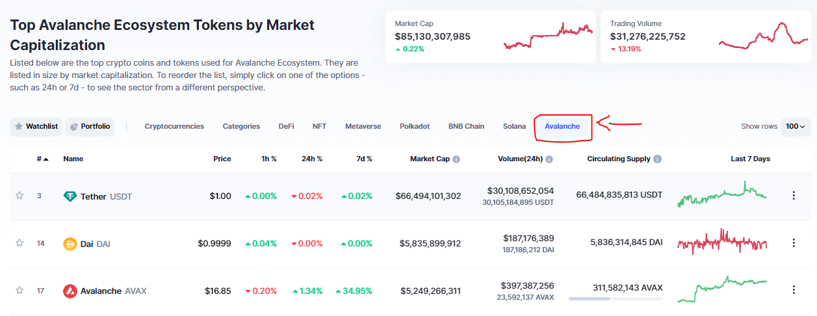Click Tether price $1.00
This screenshot has height=316, width=817.
[x=220, y=196]
